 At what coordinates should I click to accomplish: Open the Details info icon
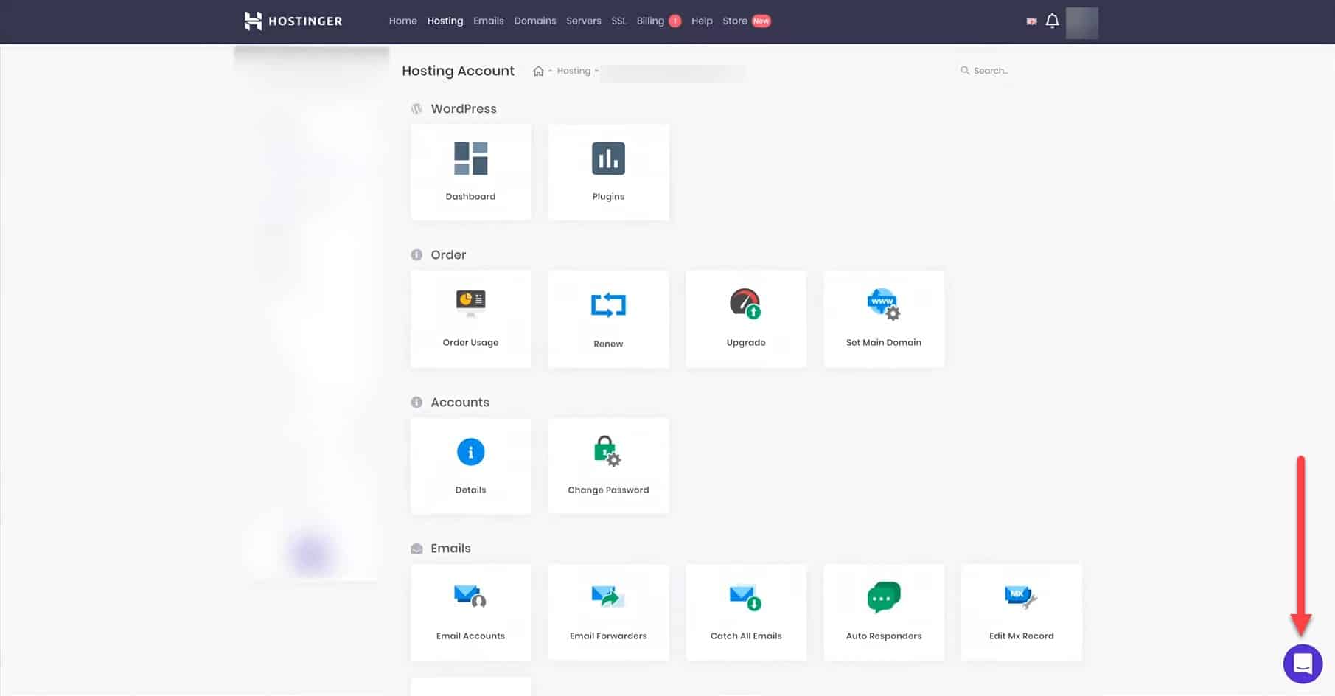(470, 450)
